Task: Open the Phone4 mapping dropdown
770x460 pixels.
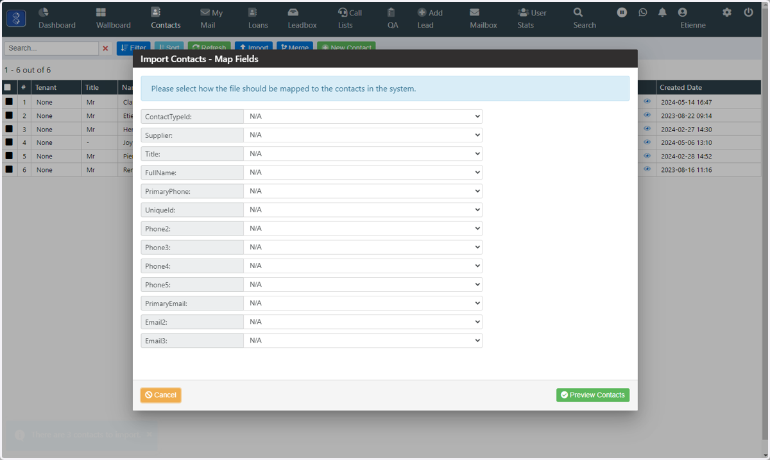Action: point(363,265)
